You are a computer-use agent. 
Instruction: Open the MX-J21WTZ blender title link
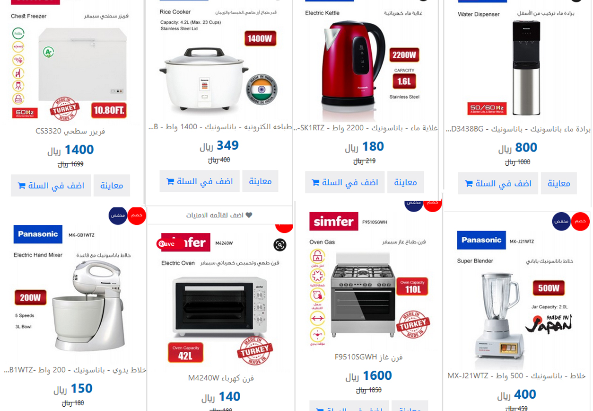click(x=516, y=375)
